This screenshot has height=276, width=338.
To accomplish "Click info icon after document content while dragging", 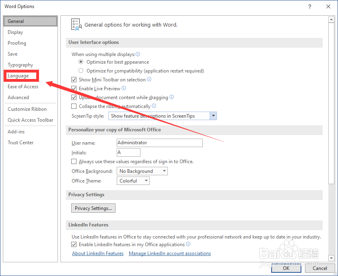I will coord(171,97).
